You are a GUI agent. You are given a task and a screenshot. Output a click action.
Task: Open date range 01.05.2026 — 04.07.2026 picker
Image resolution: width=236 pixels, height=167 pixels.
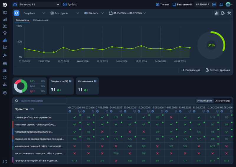(x=127, y=13)
